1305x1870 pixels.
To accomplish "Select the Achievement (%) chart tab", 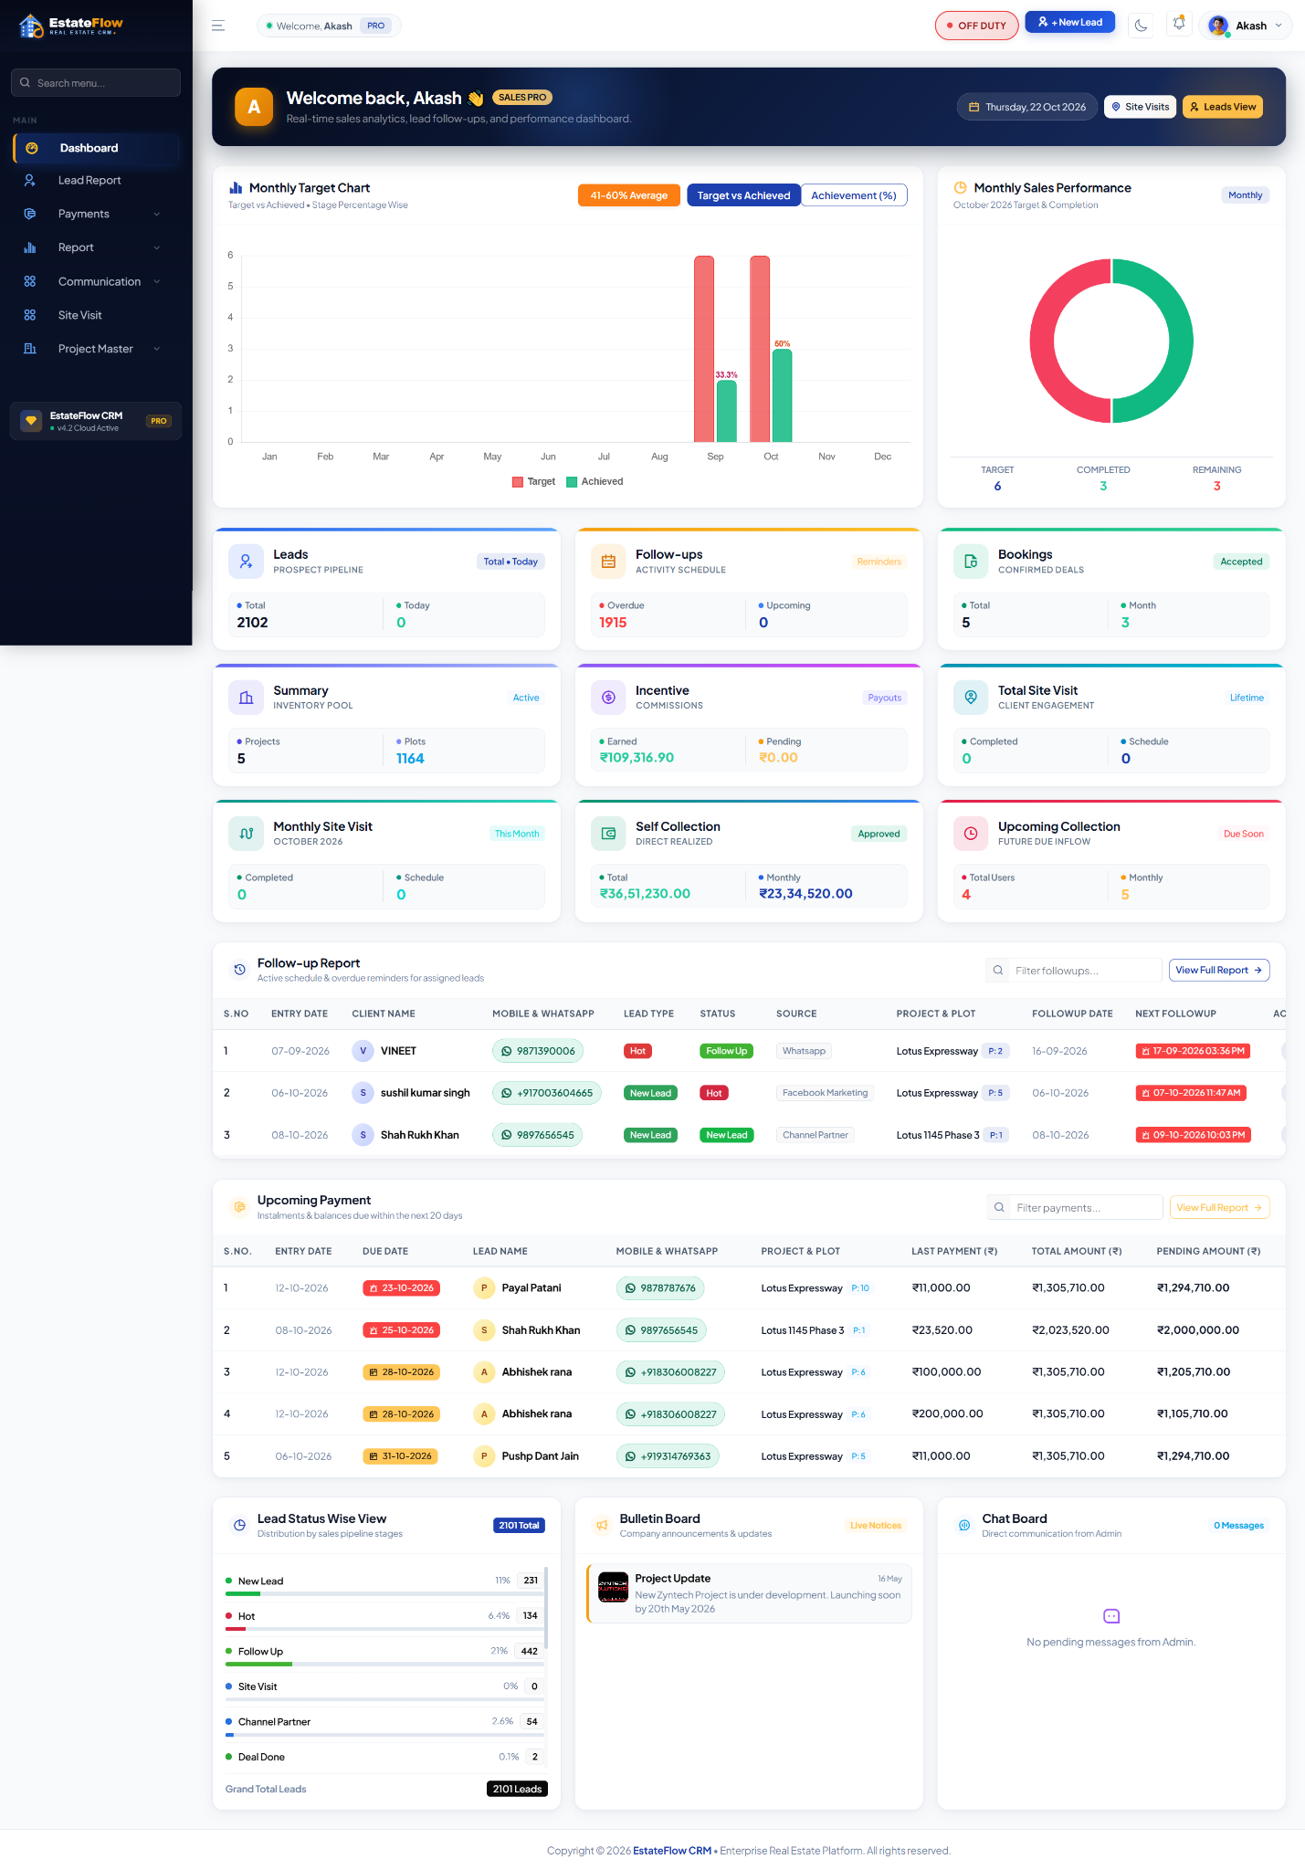I will coord(854,195).
